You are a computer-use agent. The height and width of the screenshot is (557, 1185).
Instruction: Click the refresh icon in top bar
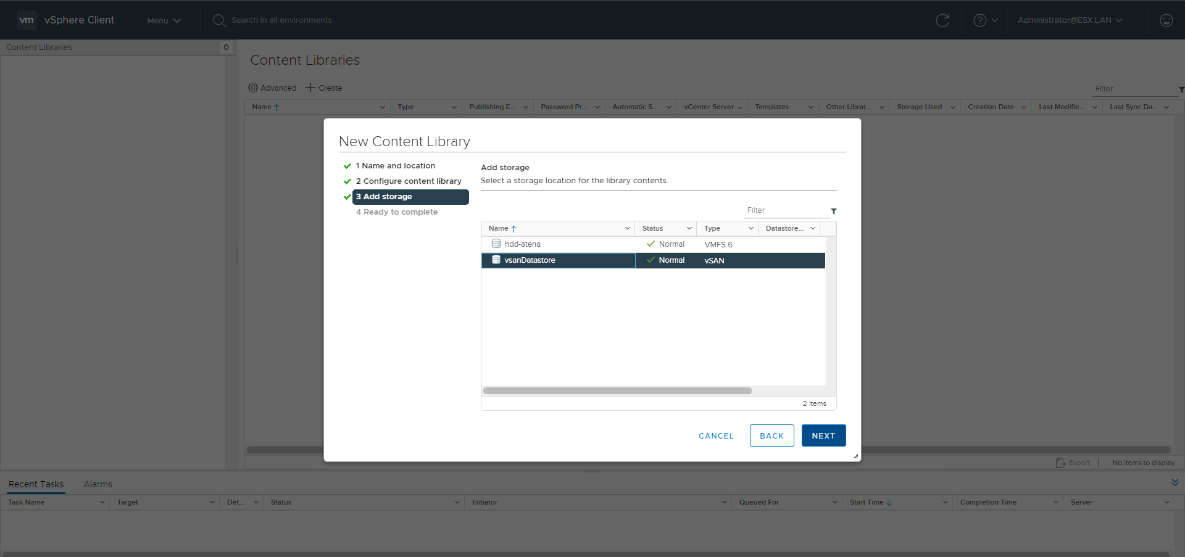click(942, 20)
